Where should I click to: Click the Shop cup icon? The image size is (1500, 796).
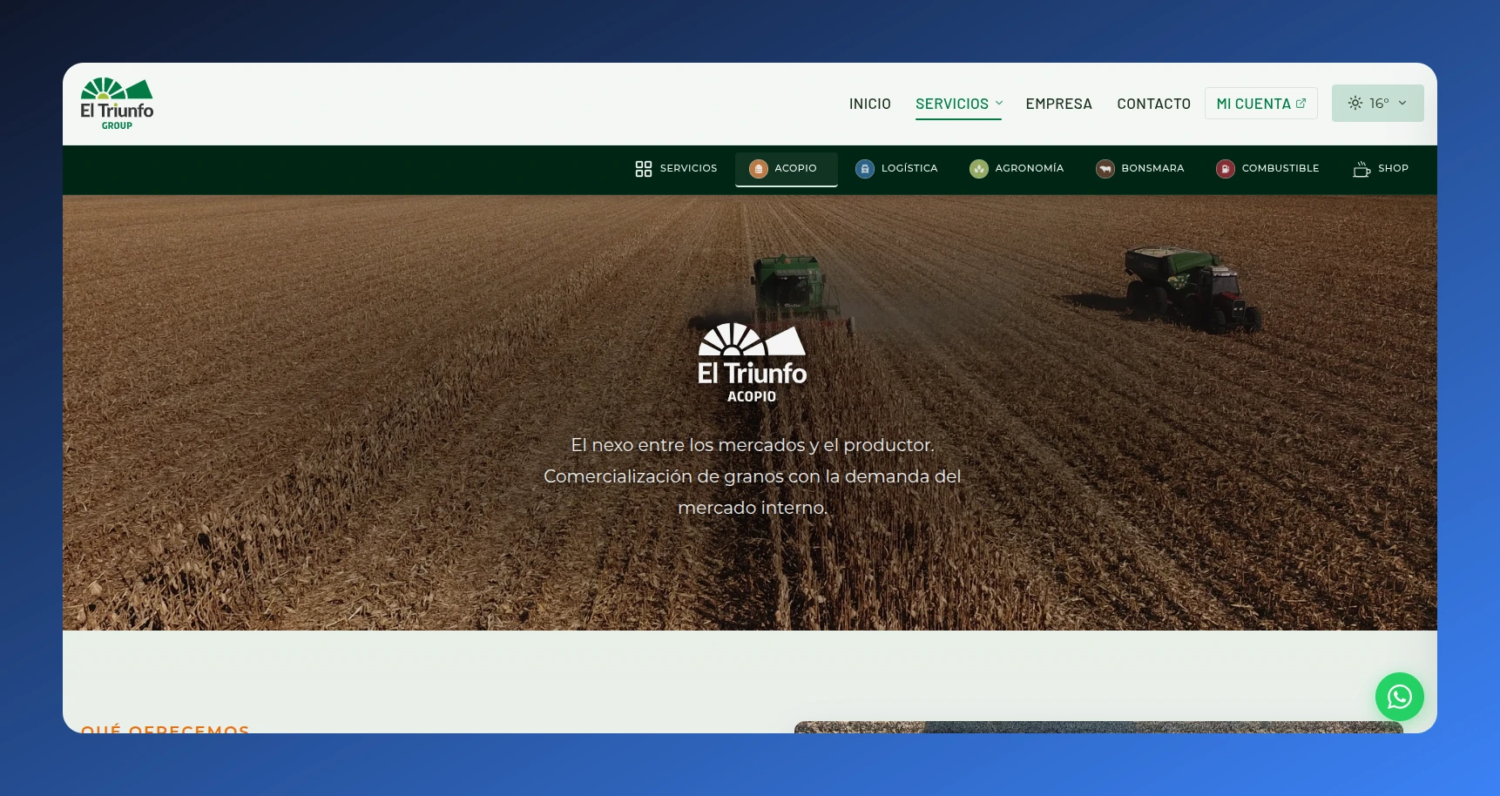coord(1361,169)
